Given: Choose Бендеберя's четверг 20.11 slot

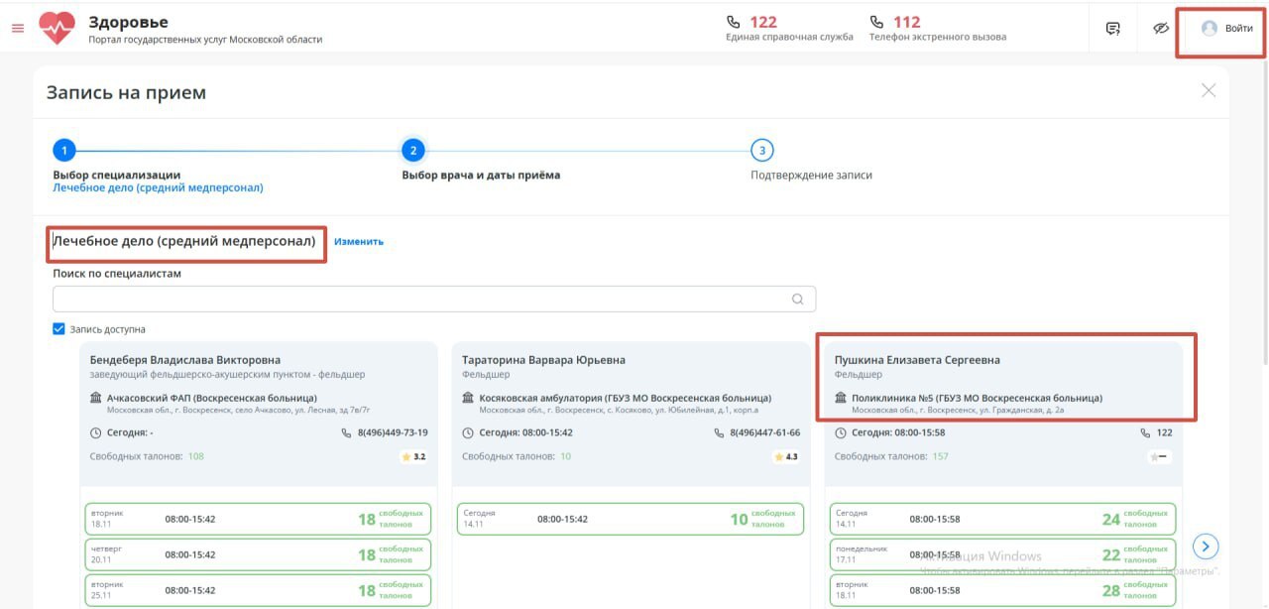Looking at the screenshot, I should (258, 555).
